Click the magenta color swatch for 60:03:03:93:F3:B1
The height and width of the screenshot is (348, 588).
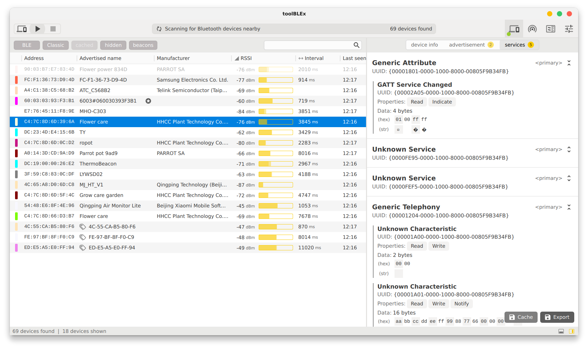(16, 101)
